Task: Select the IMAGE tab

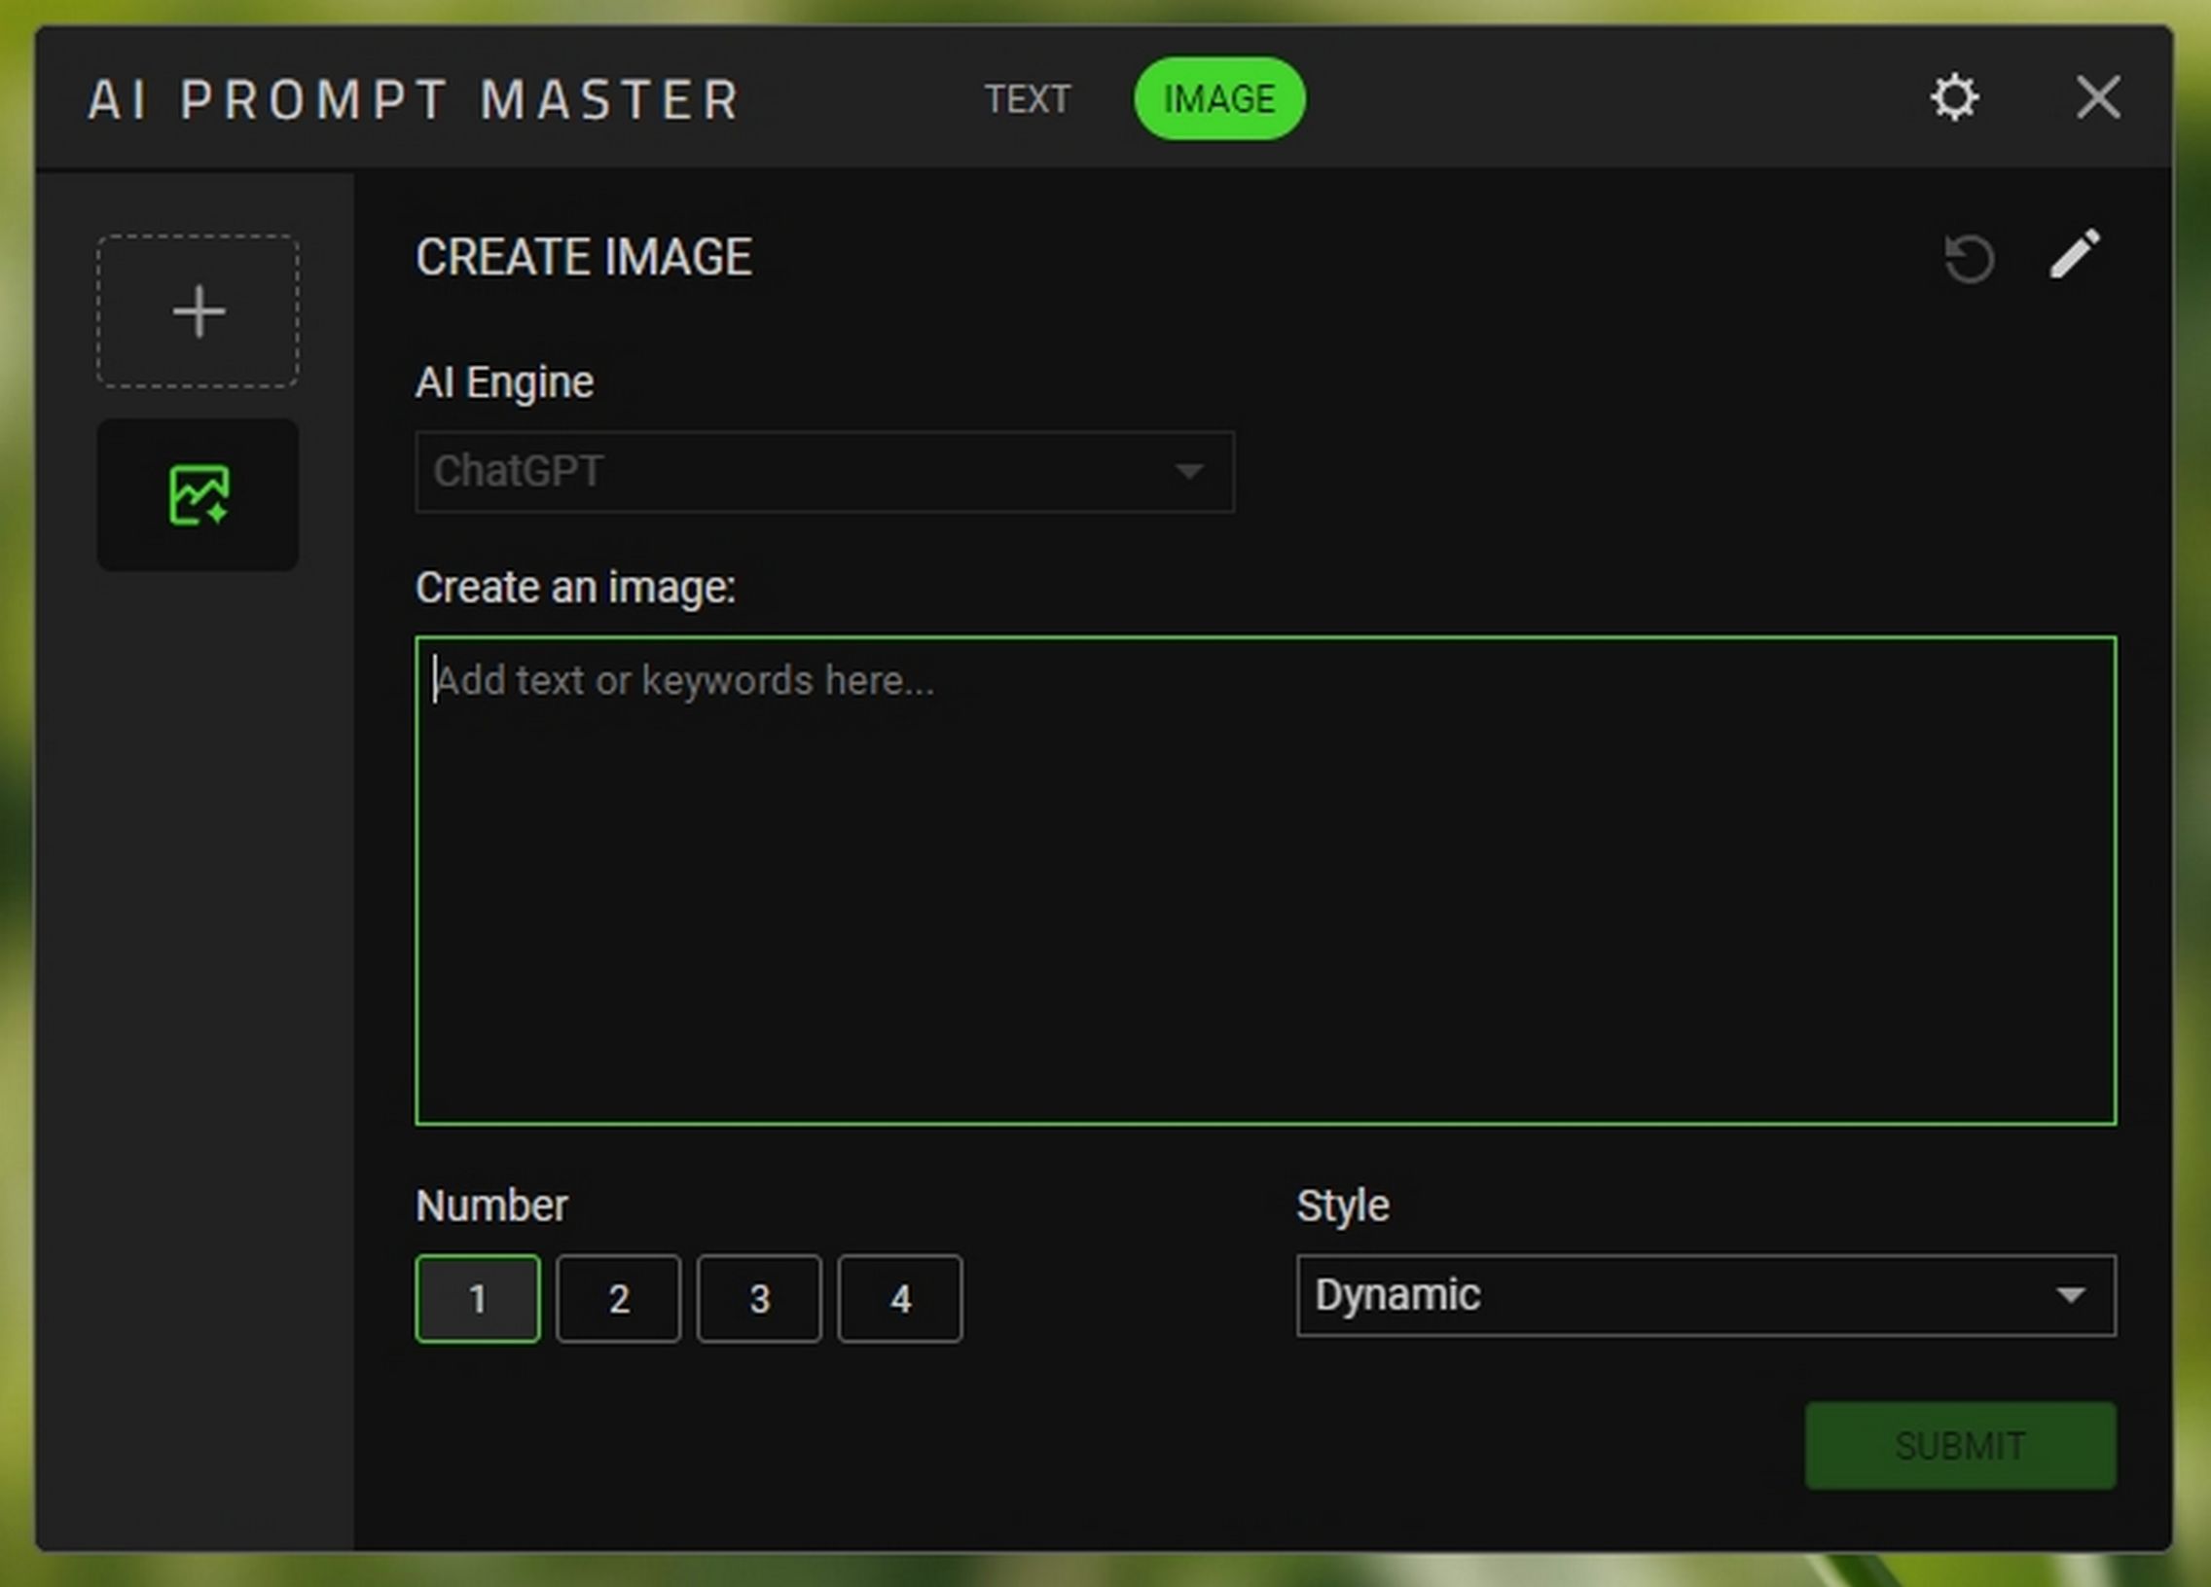Action: coord(1218,98)
